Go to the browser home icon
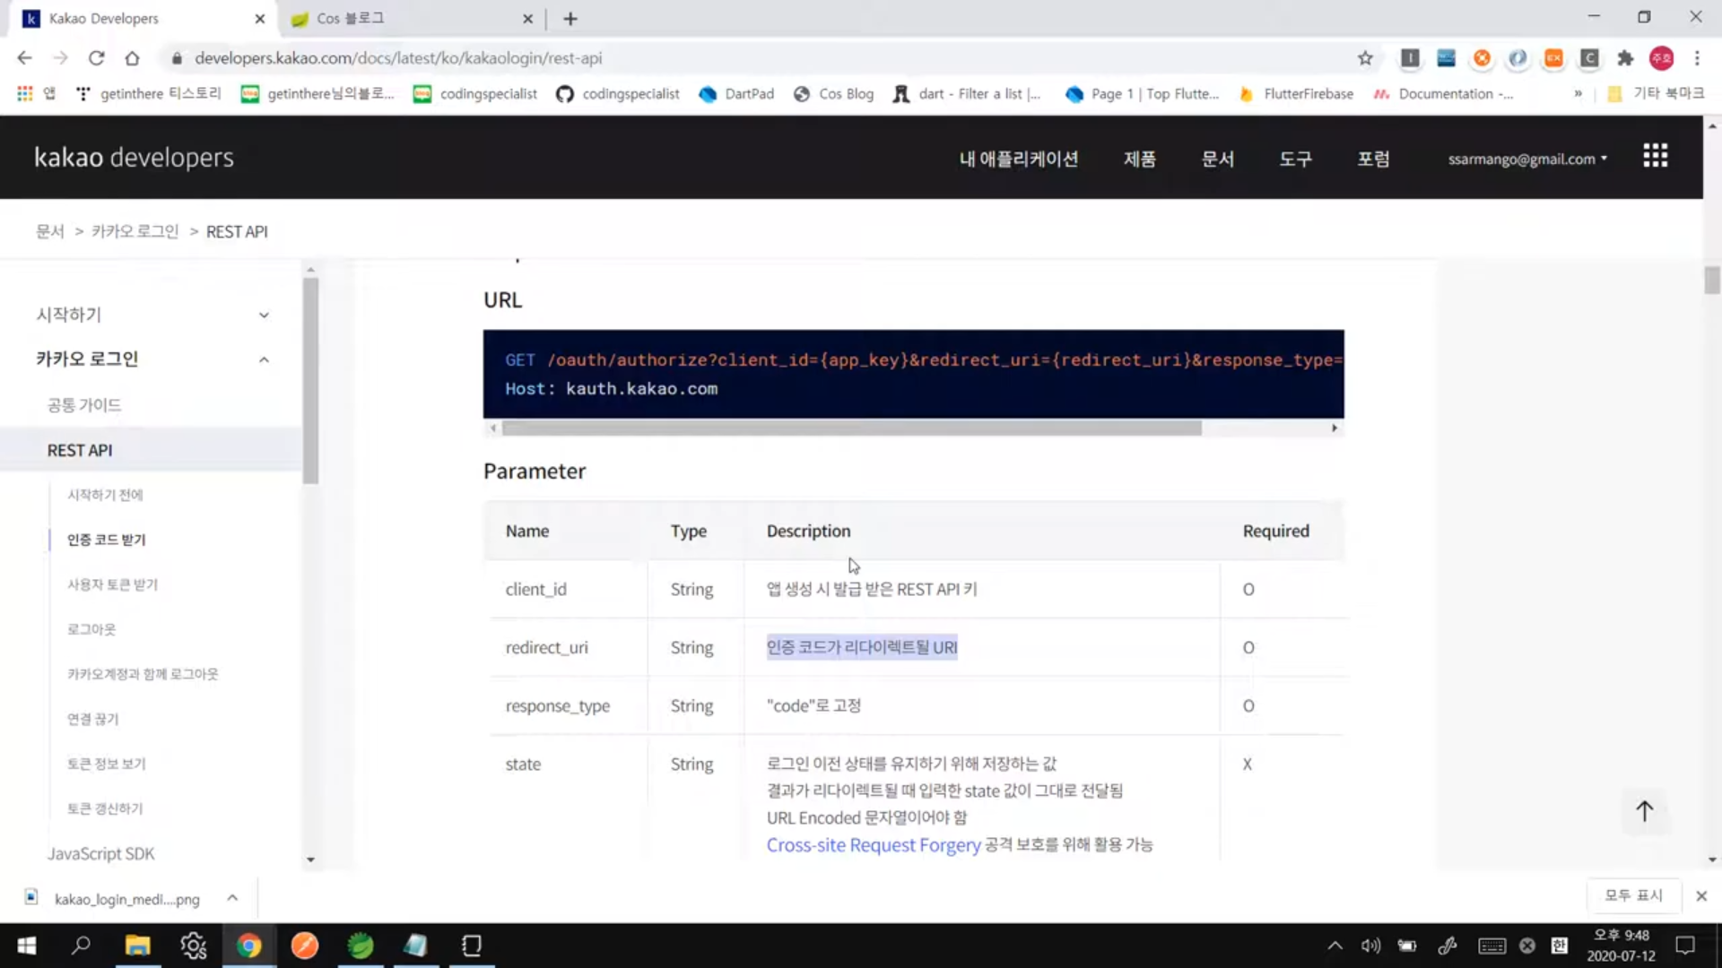 click(x=132, y=58)
